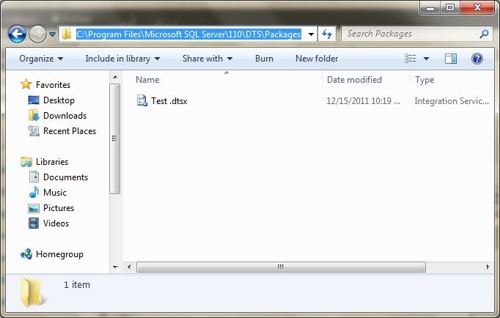The height and width of the screenshot is (318, 500).
Task: Expand the view options dropdown arrow
Action: click(426, 59)
